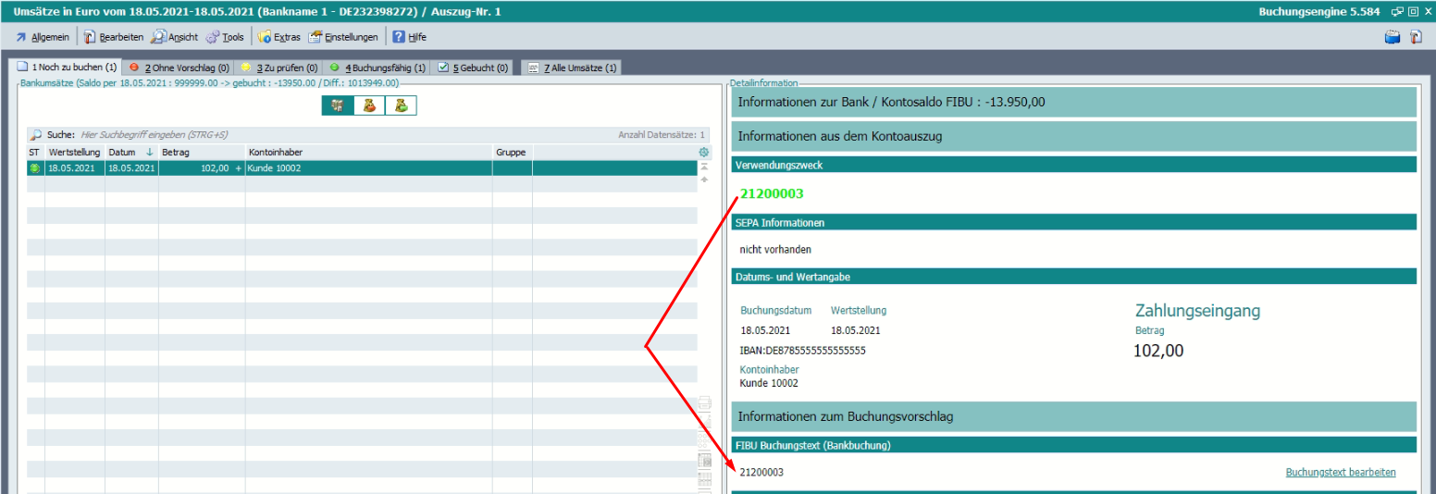The width and height of the screenshot is (1436, 494).
Task: Select the green money bag filter icon
Action: (401, 105)
